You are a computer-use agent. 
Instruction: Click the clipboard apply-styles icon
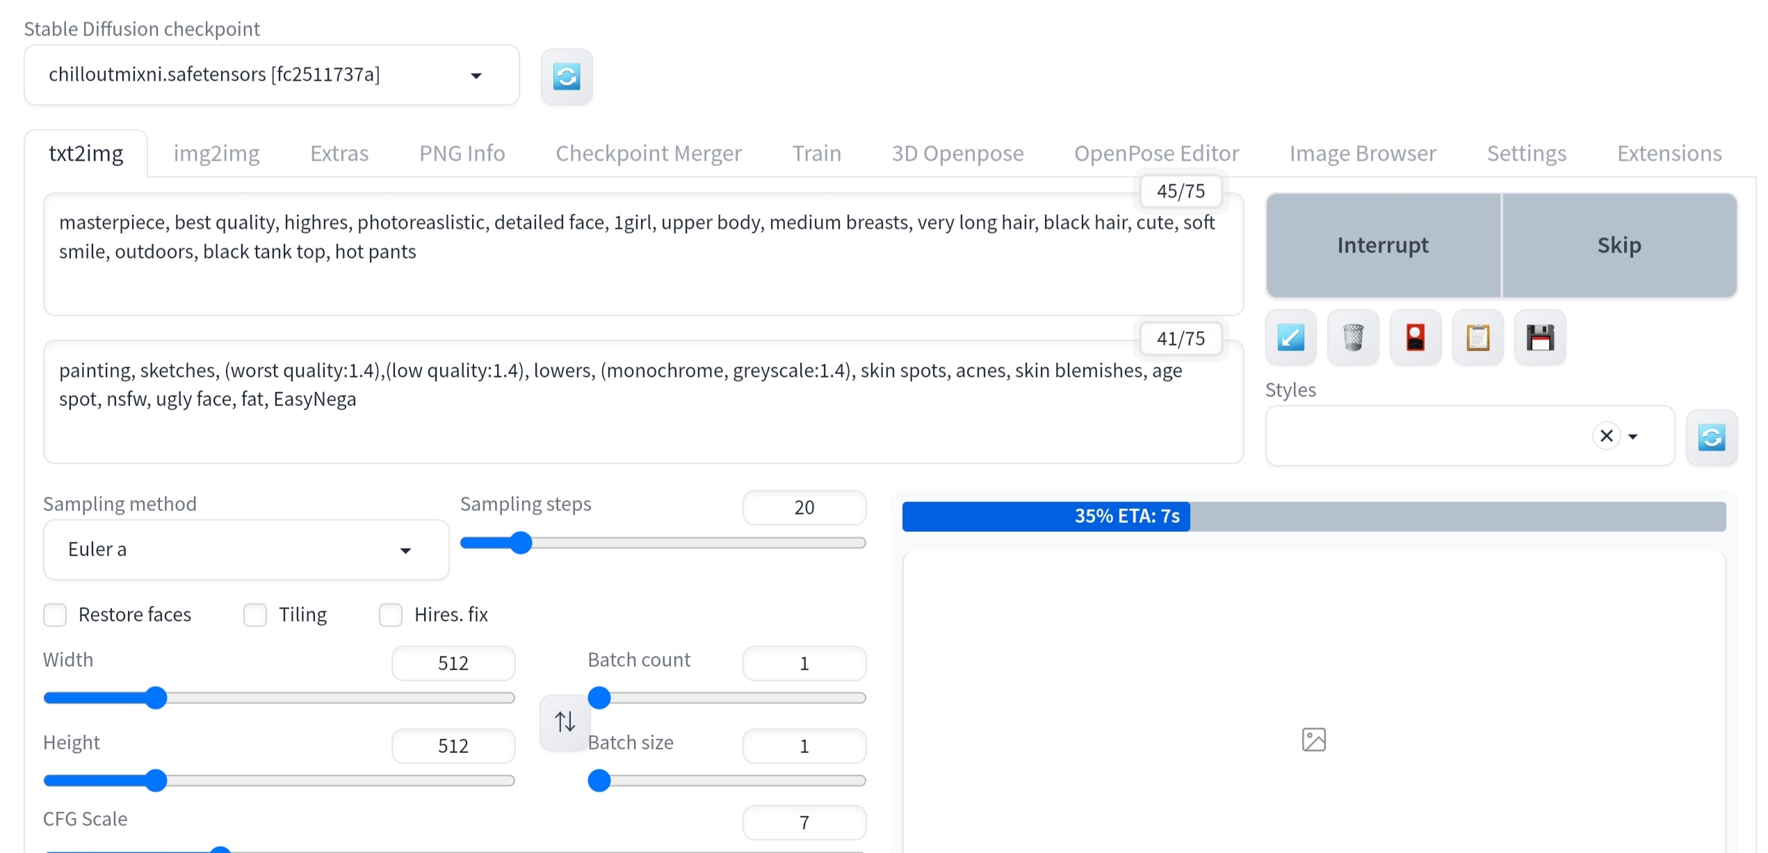(x=1477, y=338)
